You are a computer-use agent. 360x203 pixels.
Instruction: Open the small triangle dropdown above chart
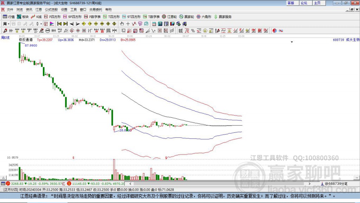tap(292, 42)
